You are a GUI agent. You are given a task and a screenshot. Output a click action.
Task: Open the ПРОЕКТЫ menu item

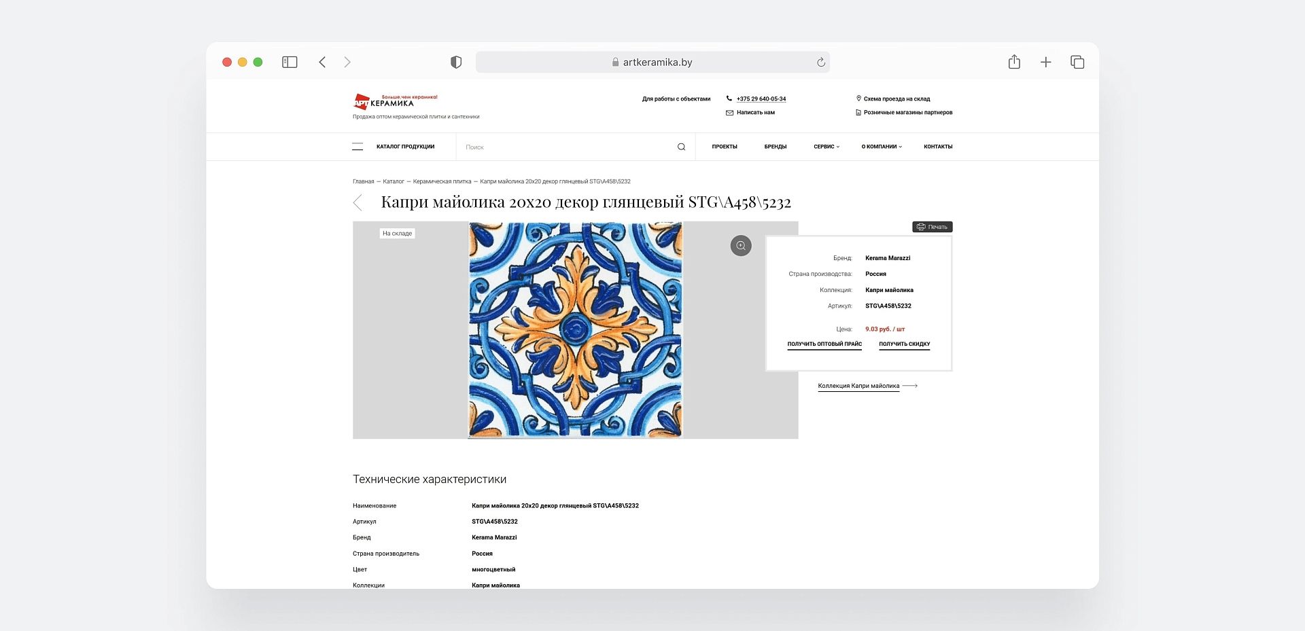coord(725,147)
